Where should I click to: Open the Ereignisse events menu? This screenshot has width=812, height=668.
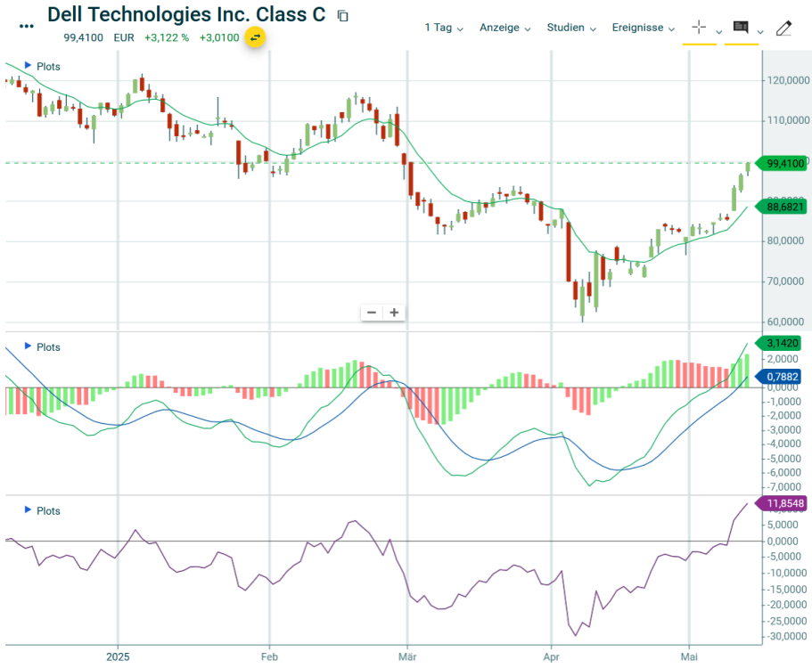click(x=644, y=28)
